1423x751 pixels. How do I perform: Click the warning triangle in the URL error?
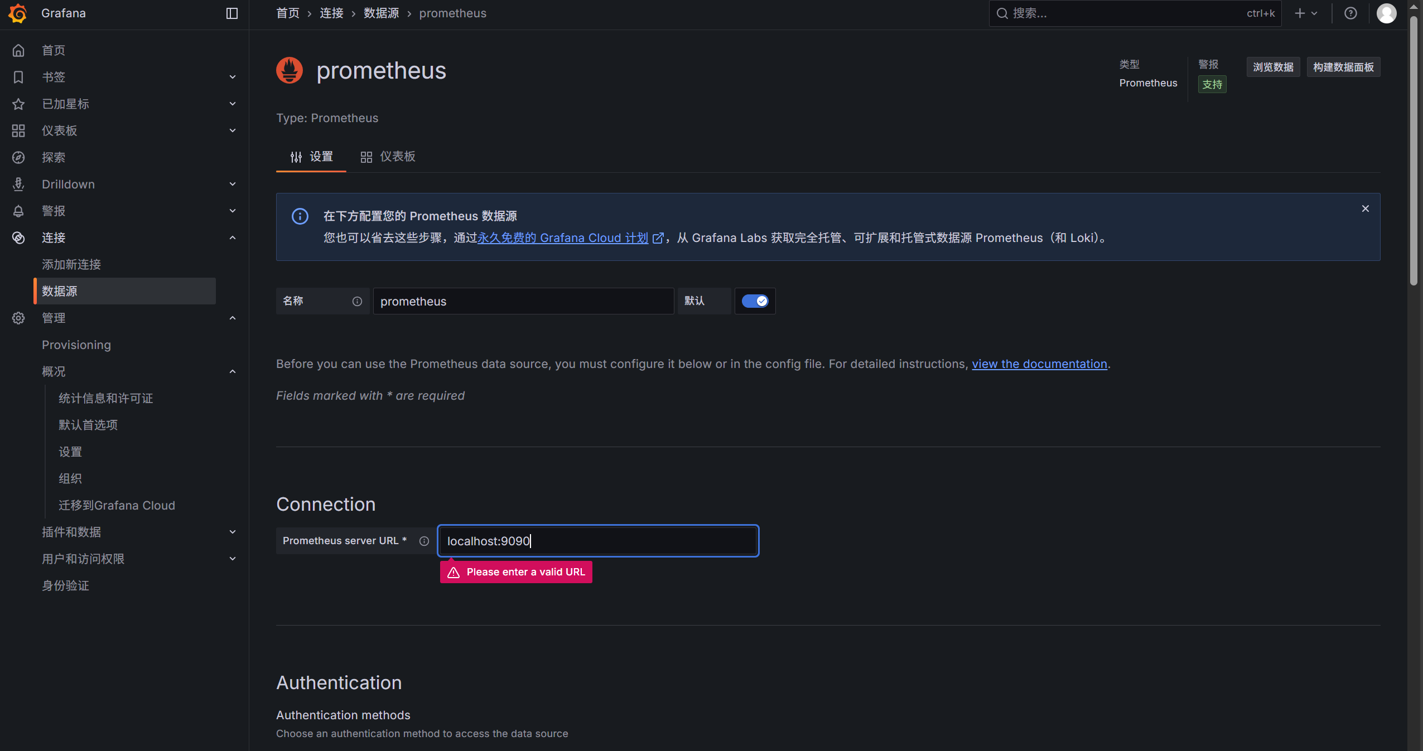[454, 572]
